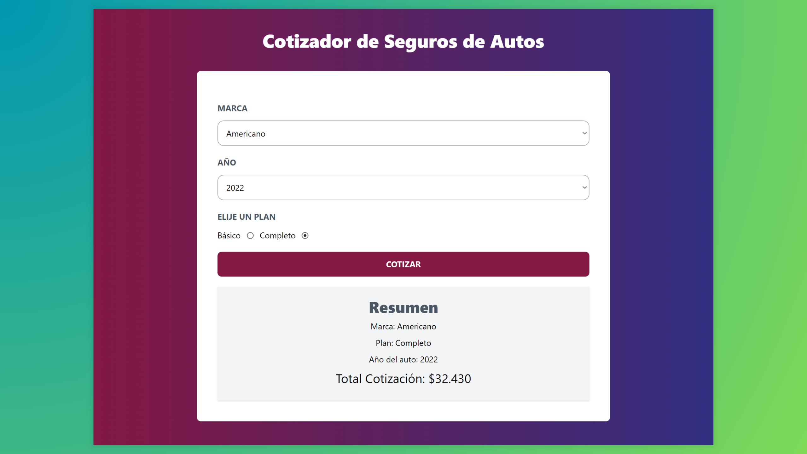This screenshot has height=454, width=807.
Task: Select the Marca: Americano summary line
Action: [403, 326]
